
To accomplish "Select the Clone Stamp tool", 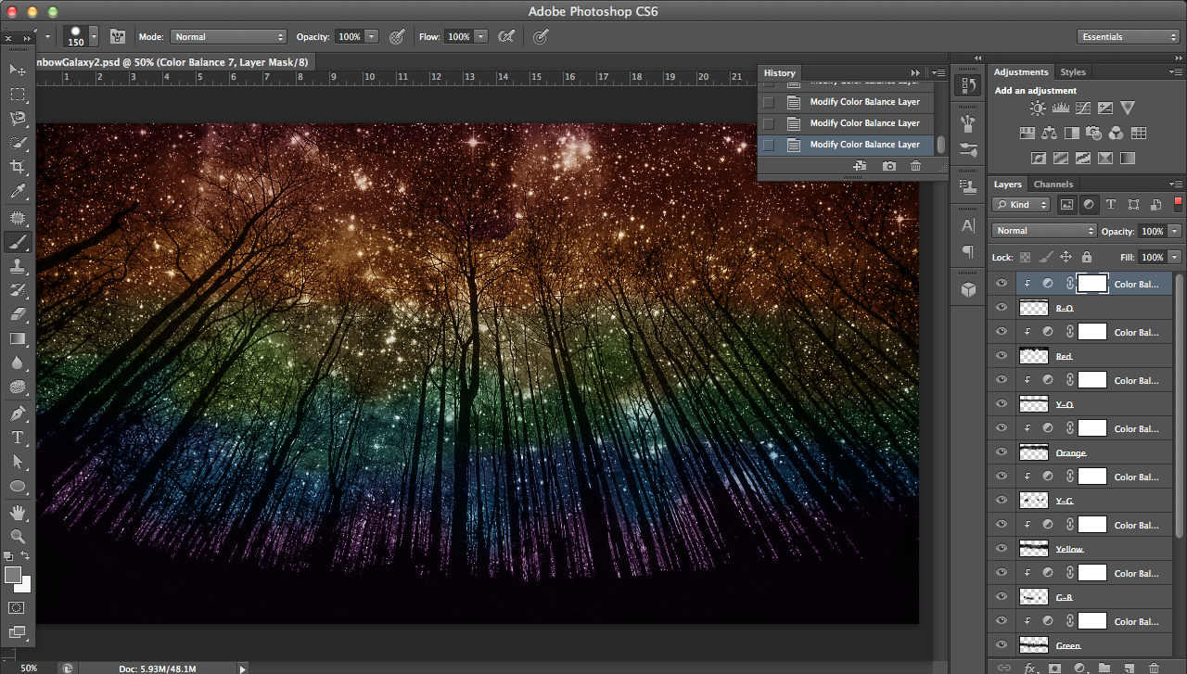I will (18, 266).
